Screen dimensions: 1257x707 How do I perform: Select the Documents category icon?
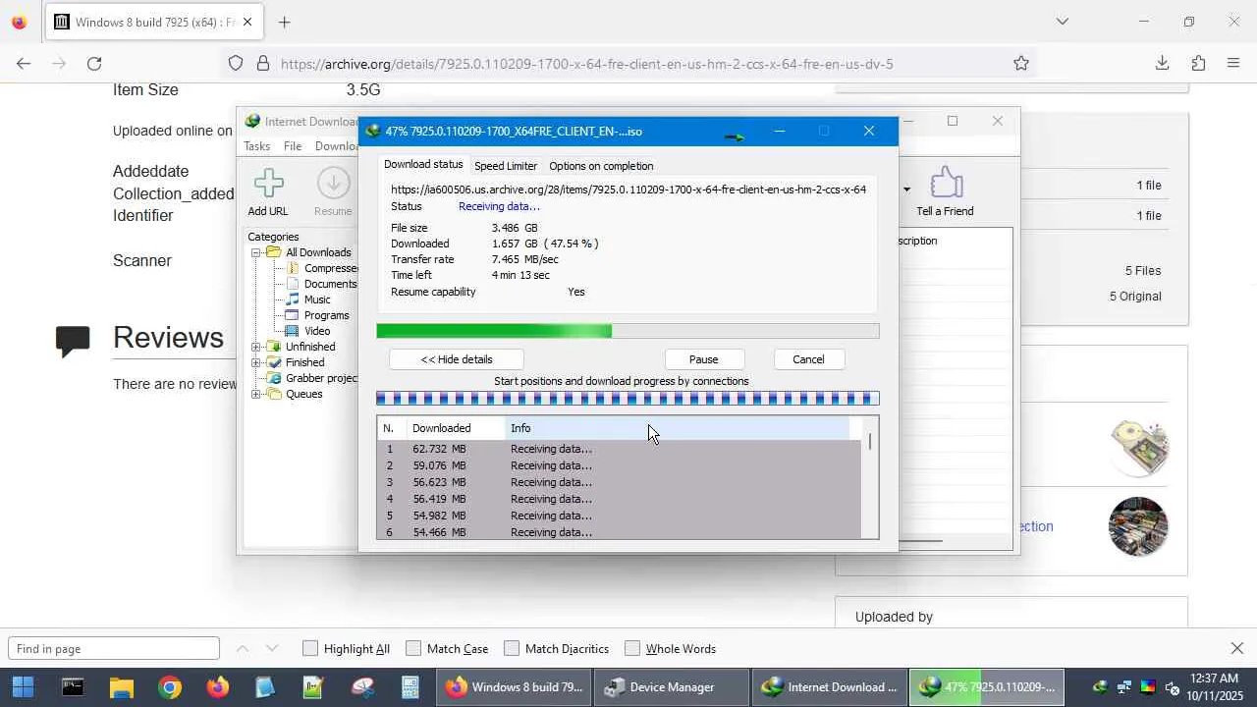coord(293,284)
